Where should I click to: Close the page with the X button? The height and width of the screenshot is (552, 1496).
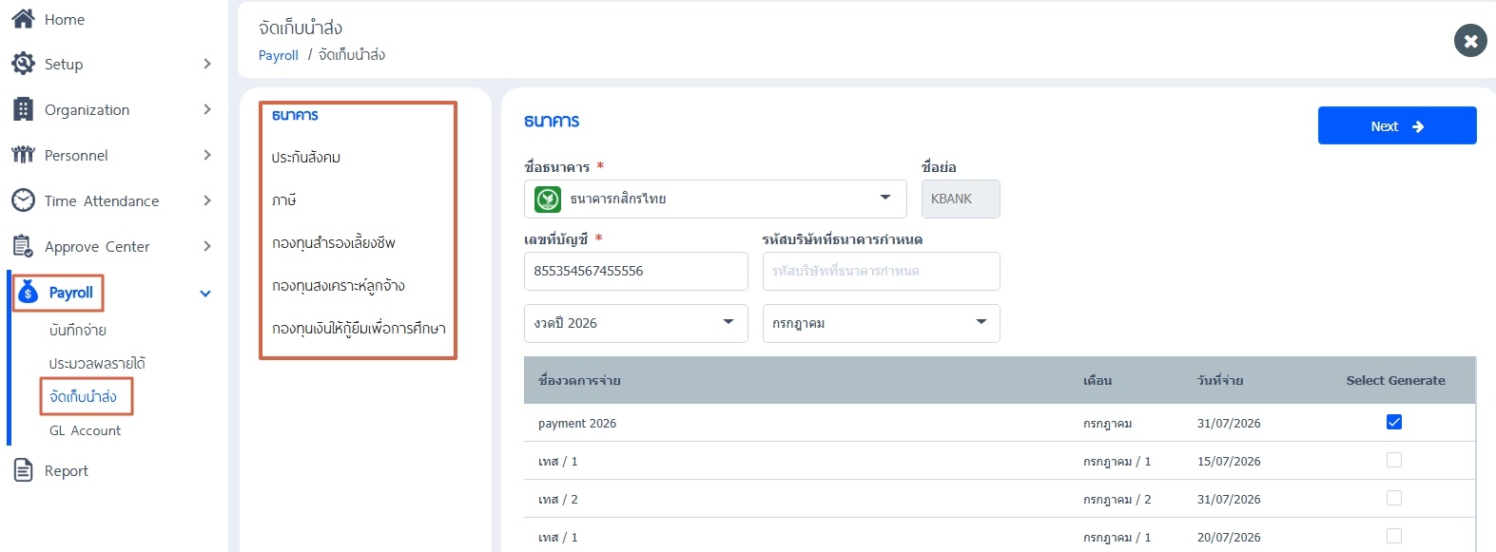coord(1470,40)
